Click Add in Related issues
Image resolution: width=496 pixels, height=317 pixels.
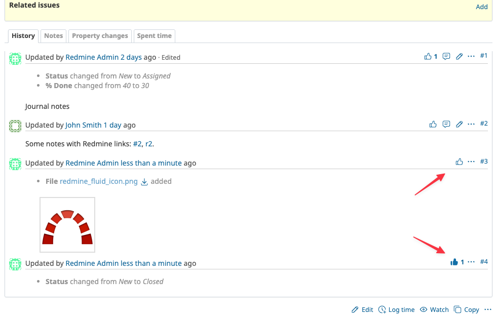click(481, 7)
